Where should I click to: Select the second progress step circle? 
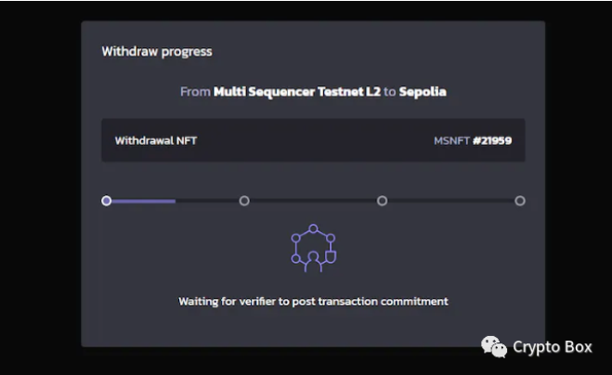click(244, 200)
